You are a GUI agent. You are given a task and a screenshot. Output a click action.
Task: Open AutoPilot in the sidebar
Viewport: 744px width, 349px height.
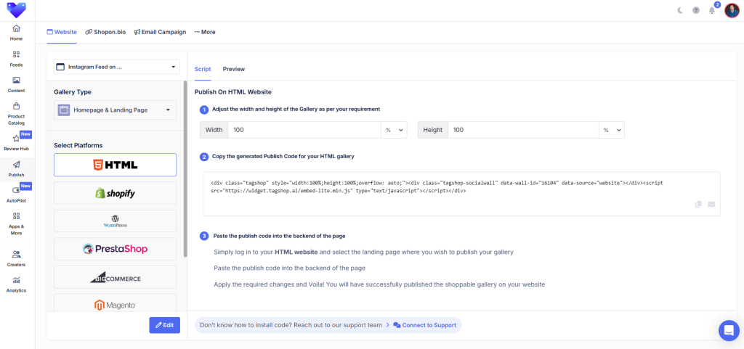click(16, 194)
